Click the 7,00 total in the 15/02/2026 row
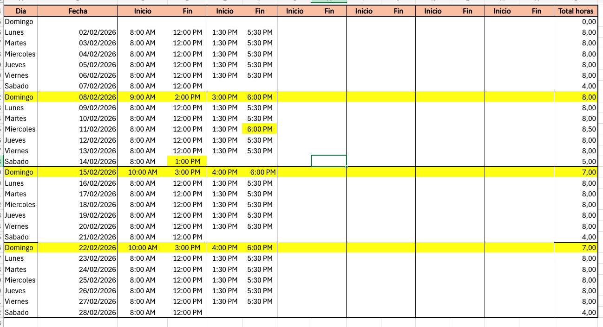The height and width of the screenshot is (327, 603). [576, 172]
